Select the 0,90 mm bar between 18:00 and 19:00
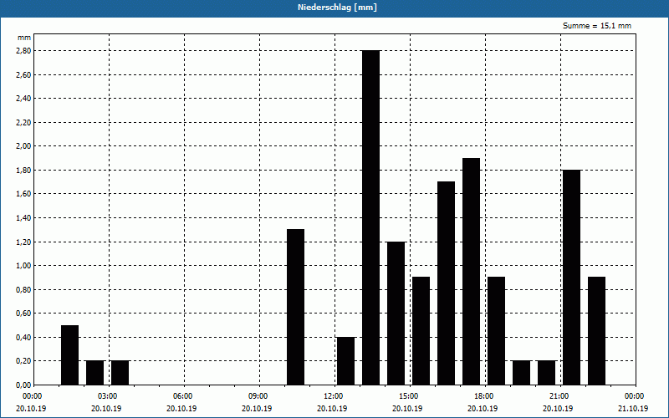669x418 pixels. click(496, 331)
